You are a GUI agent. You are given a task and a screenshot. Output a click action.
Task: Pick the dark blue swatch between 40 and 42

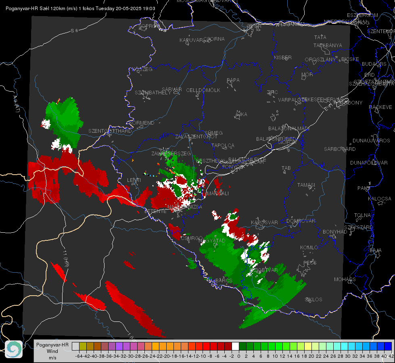click(x=388, y=346)
